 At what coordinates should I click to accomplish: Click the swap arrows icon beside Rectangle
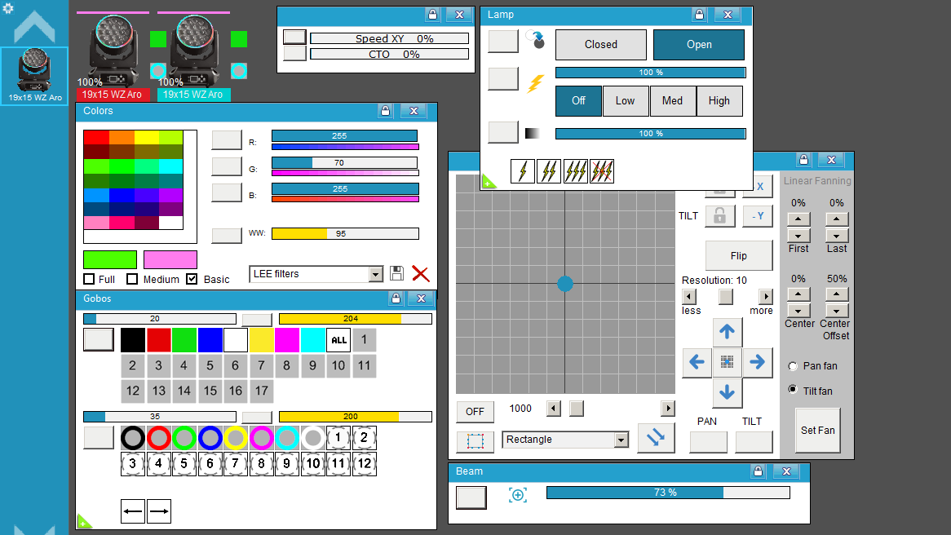pyautogui.click(x=656, y=438)
